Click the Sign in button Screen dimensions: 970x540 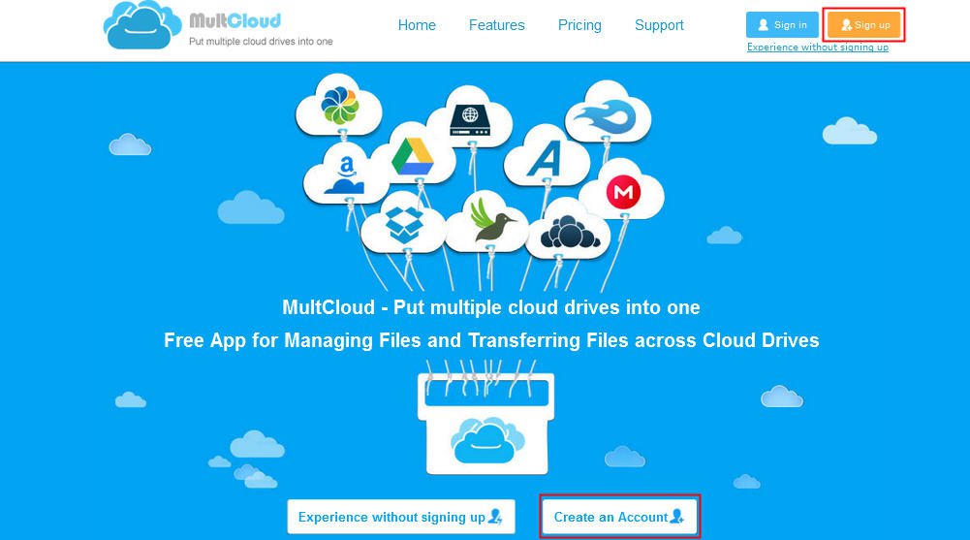pos(782,25)
